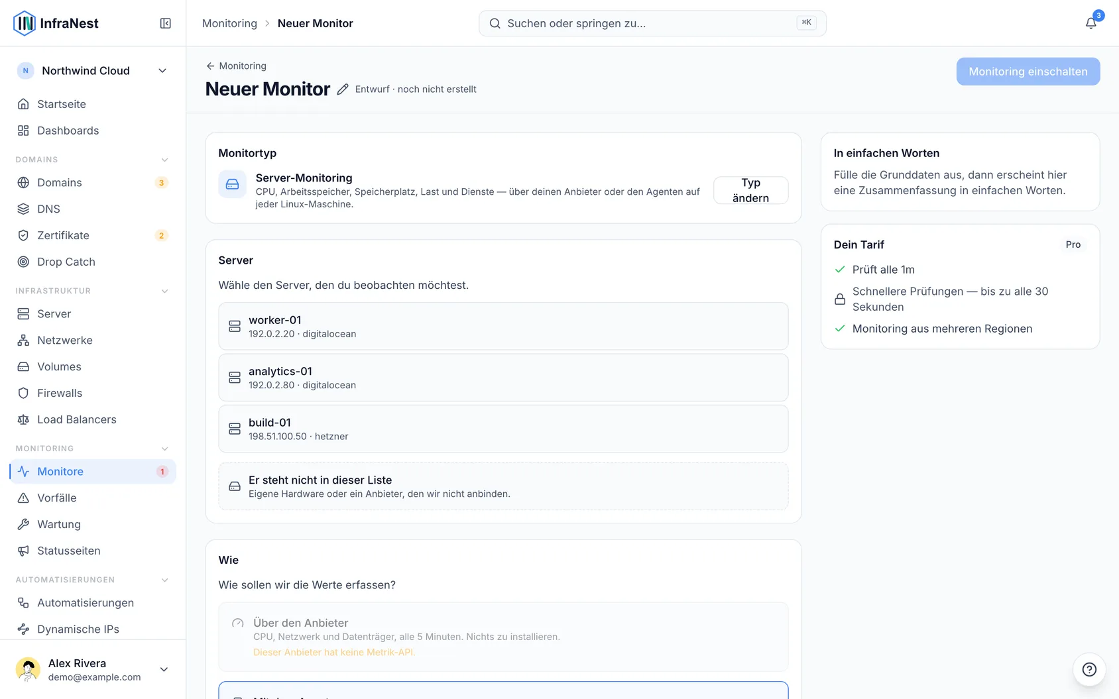The height and width of the screenshot is (699, 1119).
Task: Collapse the MONITORING section chevron
Action: click(164, 449)
